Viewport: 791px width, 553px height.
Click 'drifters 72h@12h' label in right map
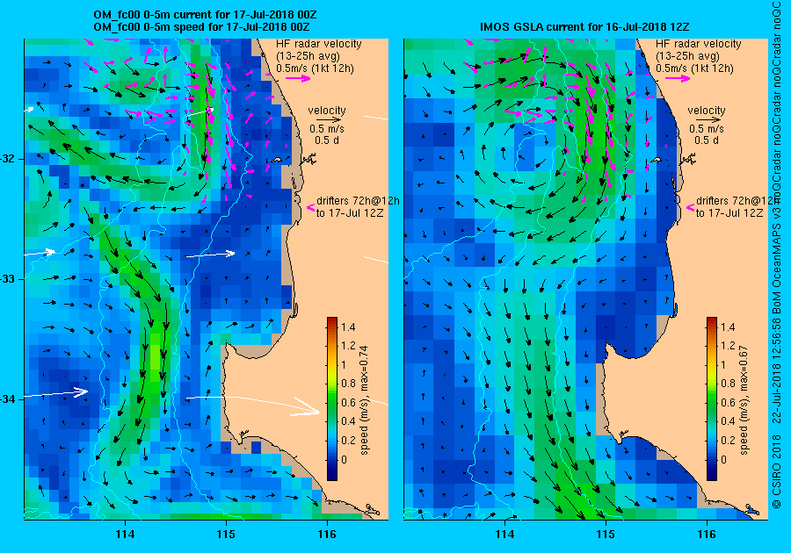(736, 200)
